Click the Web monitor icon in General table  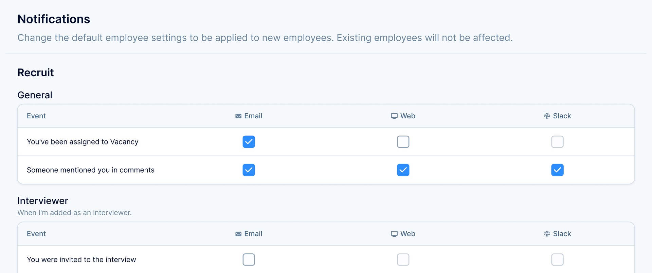coord(394,116)
